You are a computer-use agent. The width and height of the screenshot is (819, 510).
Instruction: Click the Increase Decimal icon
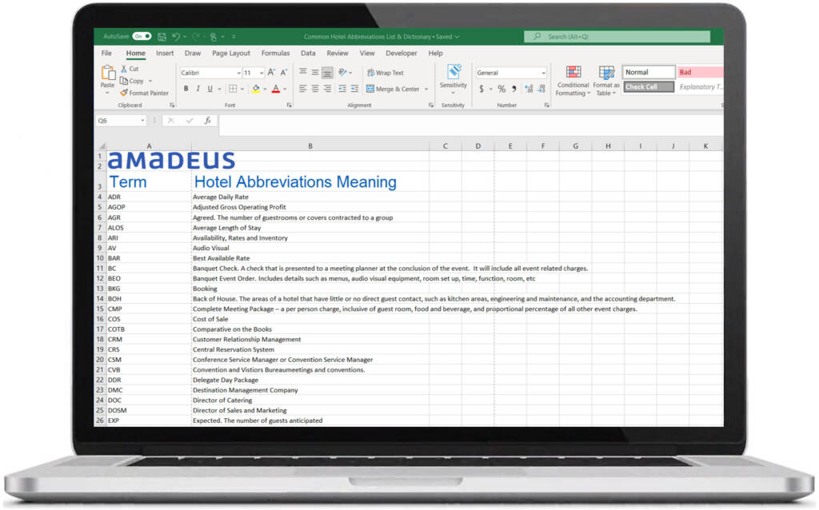pyautogui.click(x=528, y=88)
